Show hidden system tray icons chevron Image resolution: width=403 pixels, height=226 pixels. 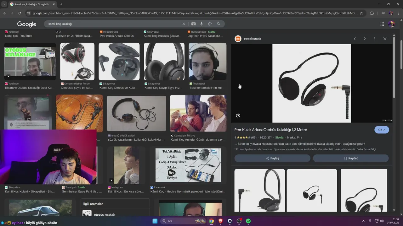pyautogui.click(x=363, y=221)
